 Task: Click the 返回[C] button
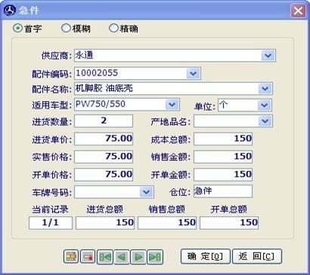pyautogui.click(x=257, y=256)
